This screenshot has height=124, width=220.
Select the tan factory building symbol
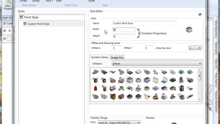pos(155,96)
